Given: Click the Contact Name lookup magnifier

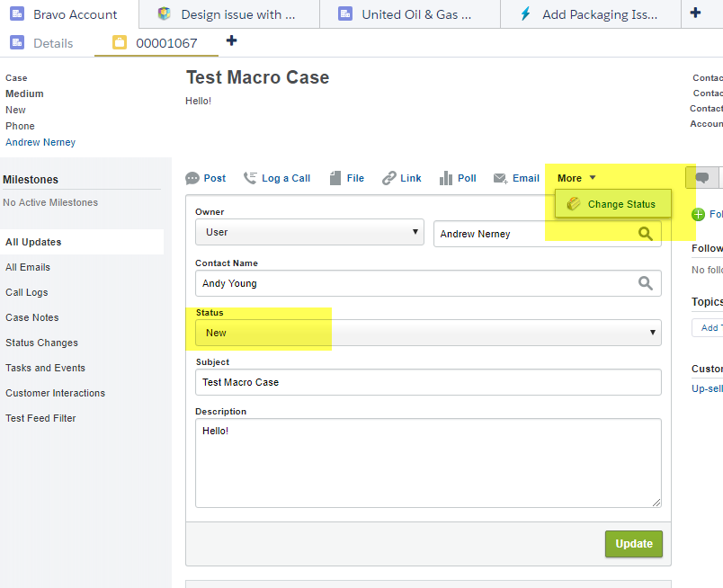Looking at the screenshot, I should pos(645,283).
